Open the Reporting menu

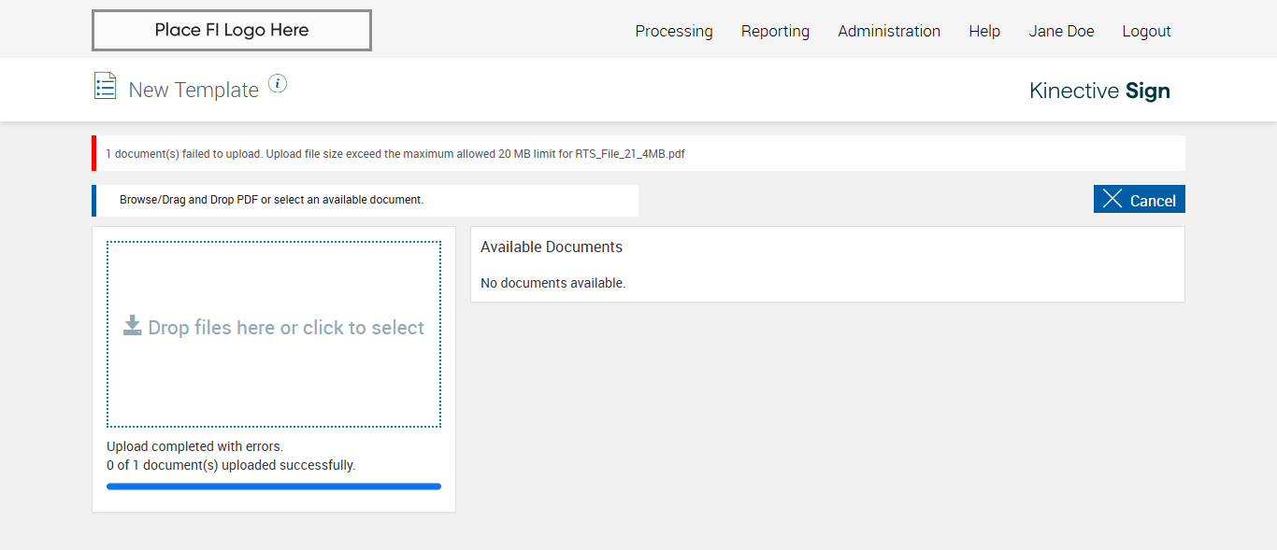tap(775, 31)
